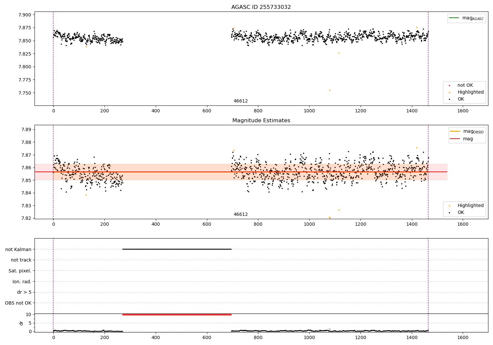Click the 7.825 y-axis tick label
Image resolution: width=493 pixels, height=345 pixels.
[x=25, y=54]
